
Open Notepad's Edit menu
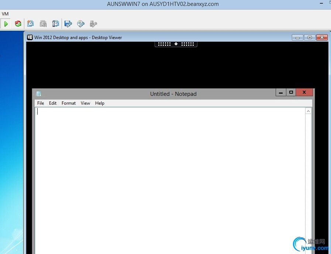[52, 103]
